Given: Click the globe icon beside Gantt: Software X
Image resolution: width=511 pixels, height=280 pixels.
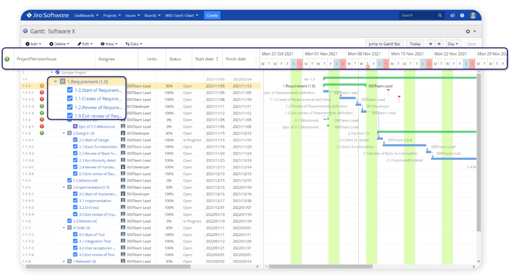Looking at the screenshot, I should pos(25,31).
